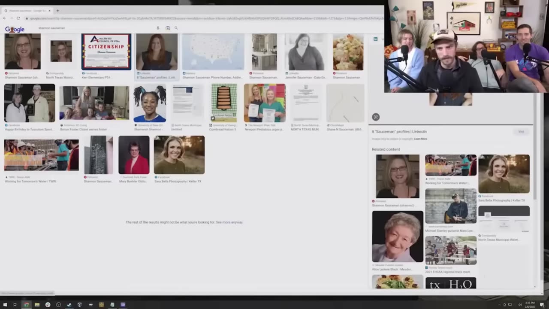Select the US map thumbnail result
549x309 pixels.
(x=213, y=52)
